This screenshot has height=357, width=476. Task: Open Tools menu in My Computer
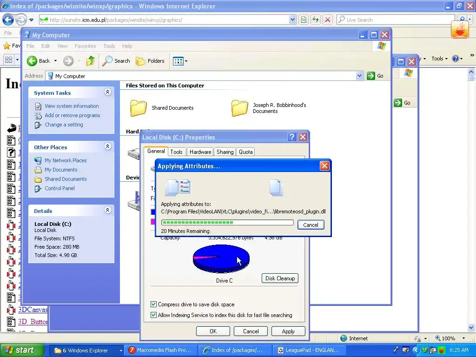109,46
